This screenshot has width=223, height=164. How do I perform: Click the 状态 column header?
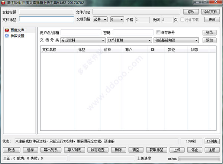click(x=198, y=50)
